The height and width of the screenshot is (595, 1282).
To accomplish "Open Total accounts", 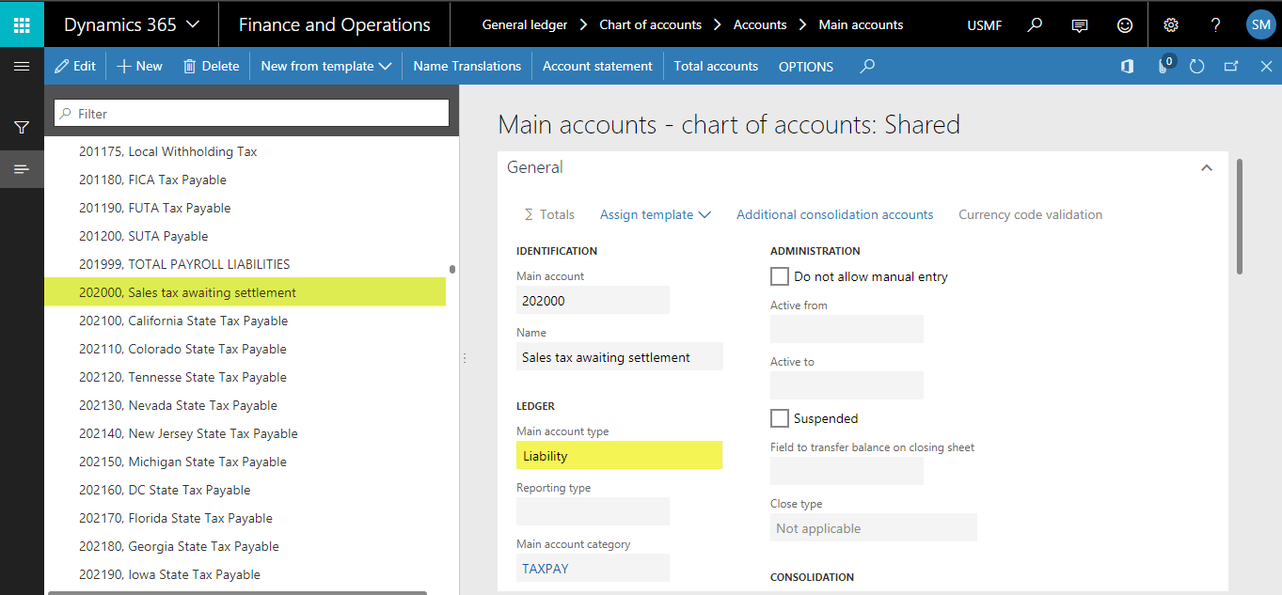I will pyautogui.click(x=716, y=66).
